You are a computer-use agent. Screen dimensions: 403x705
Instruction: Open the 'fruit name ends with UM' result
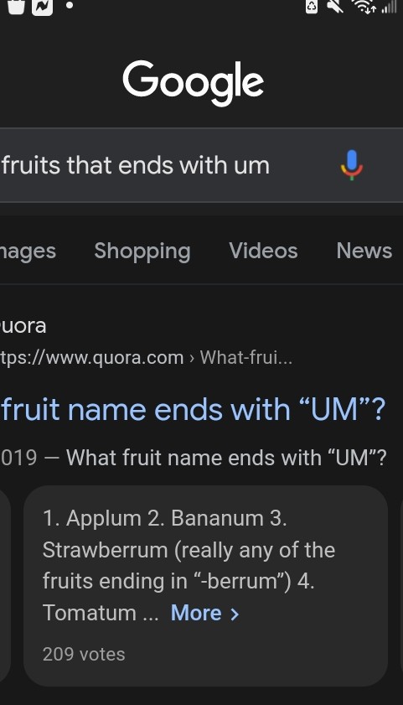point(194,410)
